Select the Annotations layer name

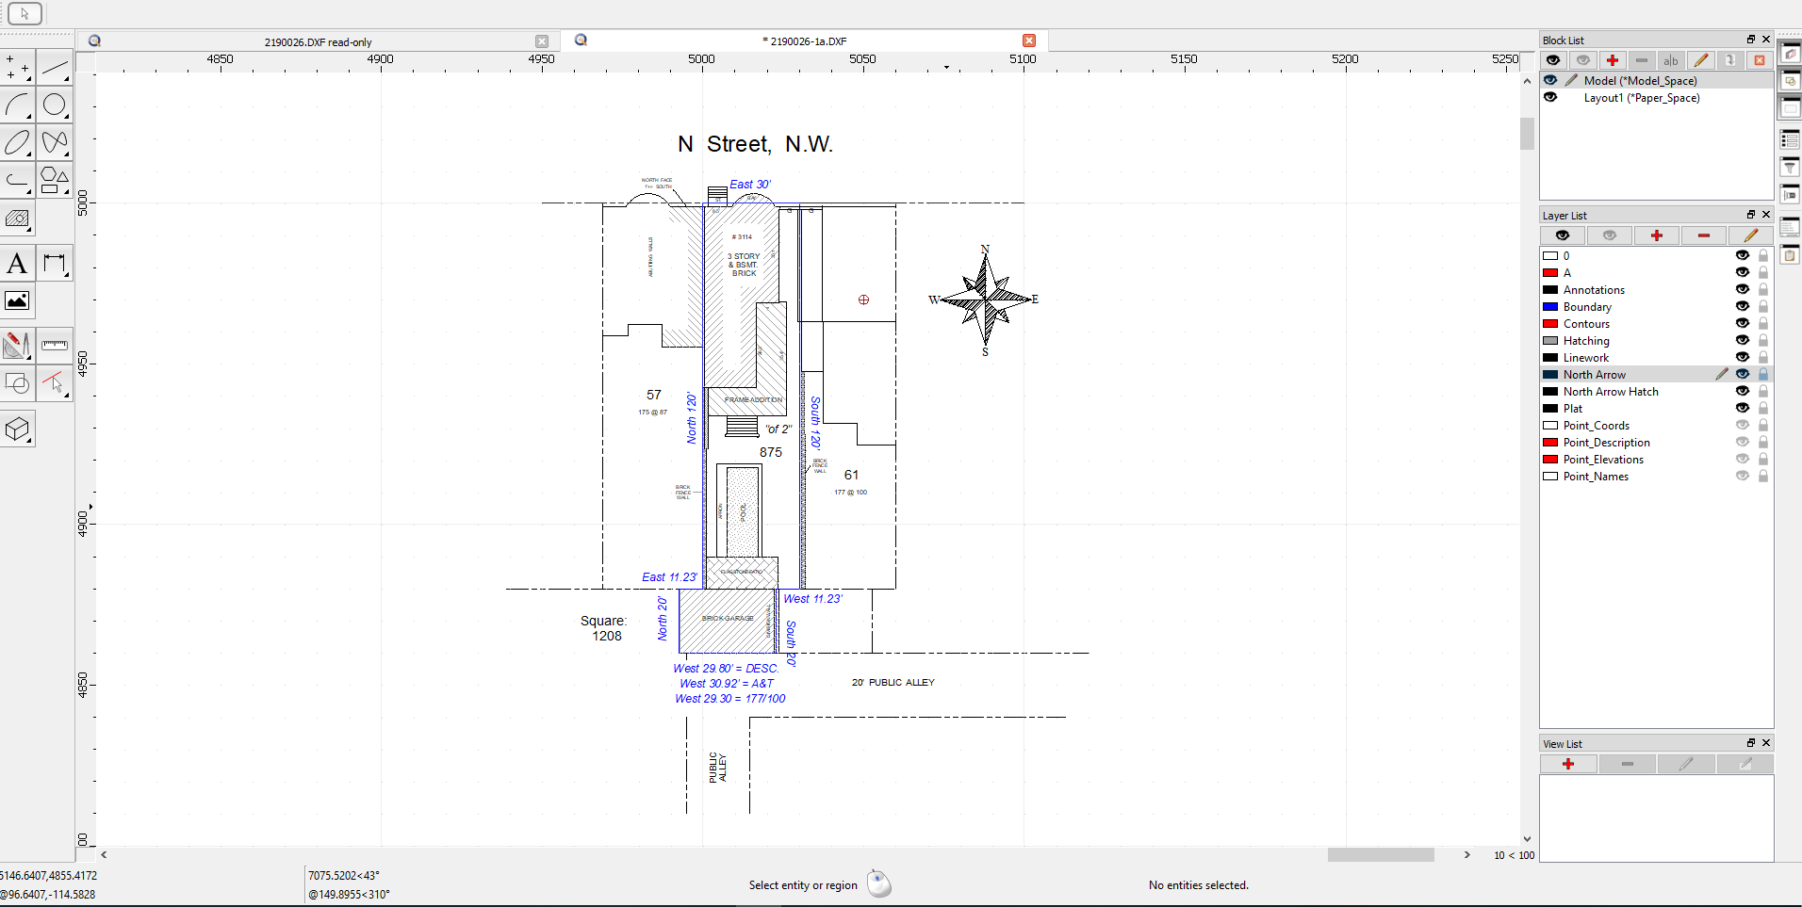[x=1594, y=290]
